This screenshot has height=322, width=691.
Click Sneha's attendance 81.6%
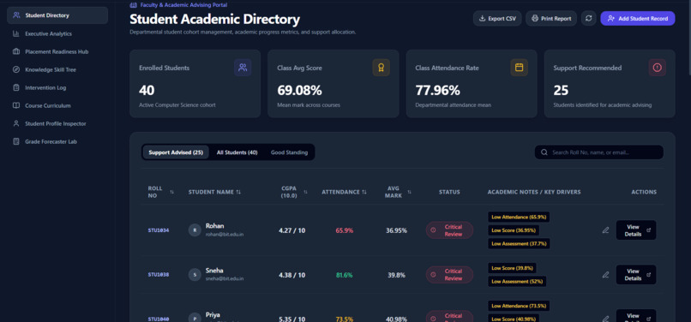point(344,275)
